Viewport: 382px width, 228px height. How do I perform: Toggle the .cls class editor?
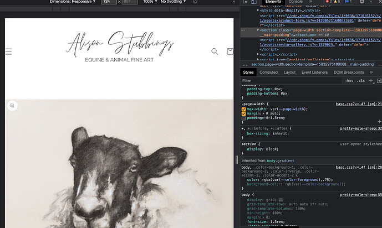tap(361, 81)
